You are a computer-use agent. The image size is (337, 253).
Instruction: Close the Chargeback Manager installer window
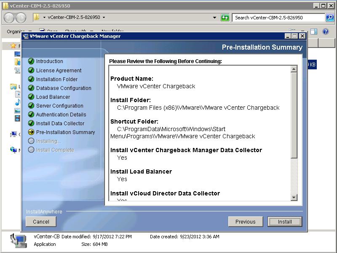pyautogui.click(x=302, y=36)
